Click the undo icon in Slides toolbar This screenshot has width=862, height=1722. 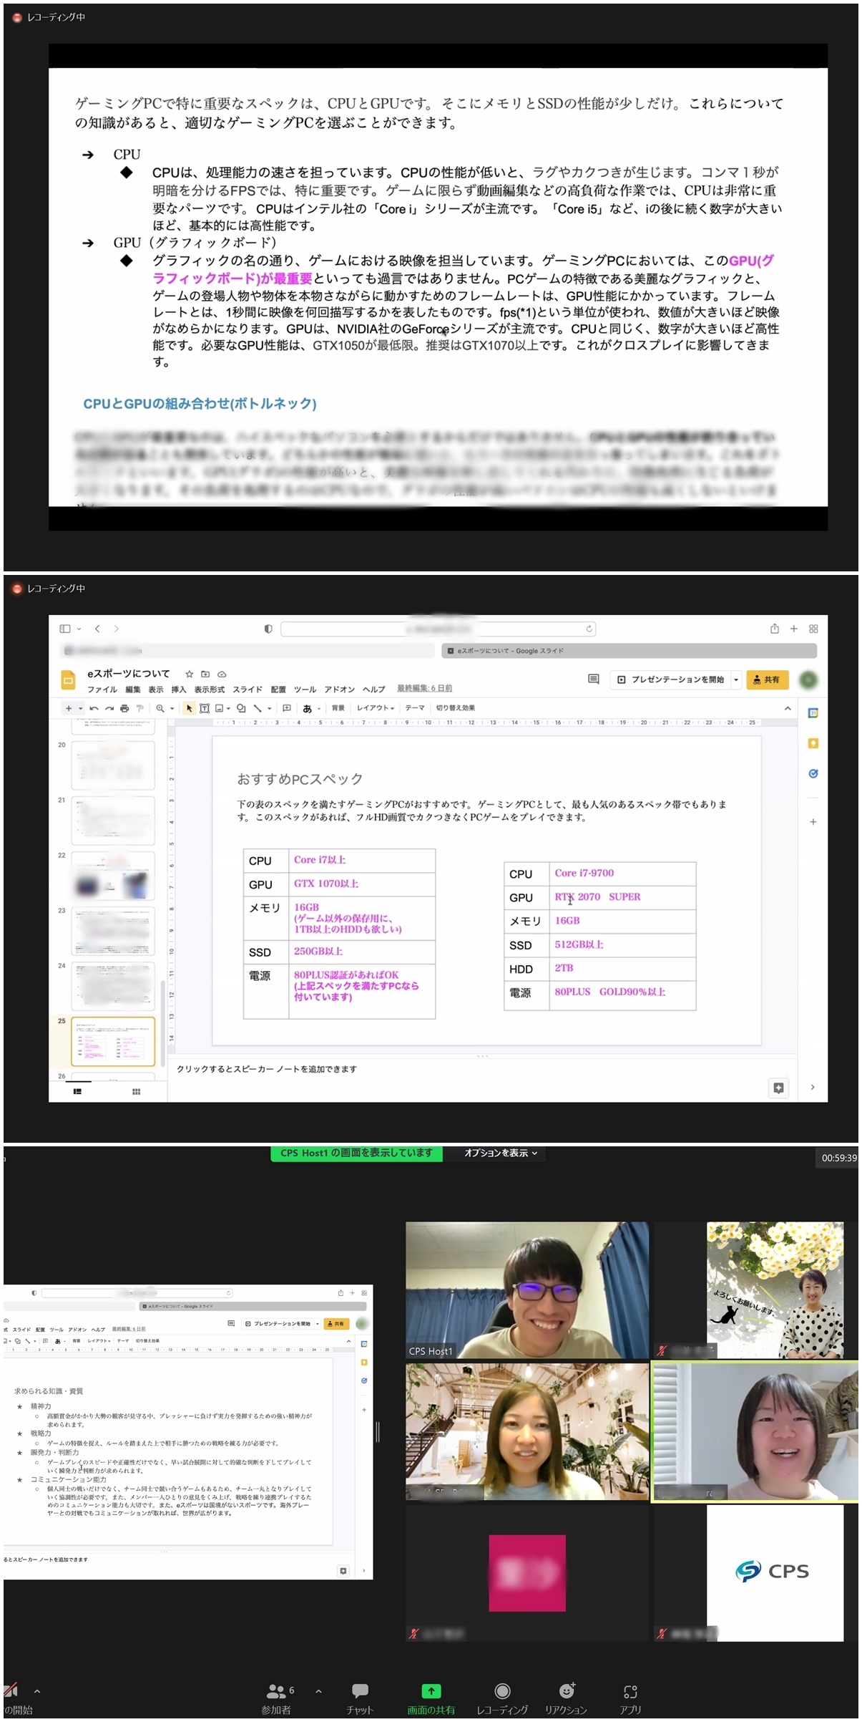(94, 708)
